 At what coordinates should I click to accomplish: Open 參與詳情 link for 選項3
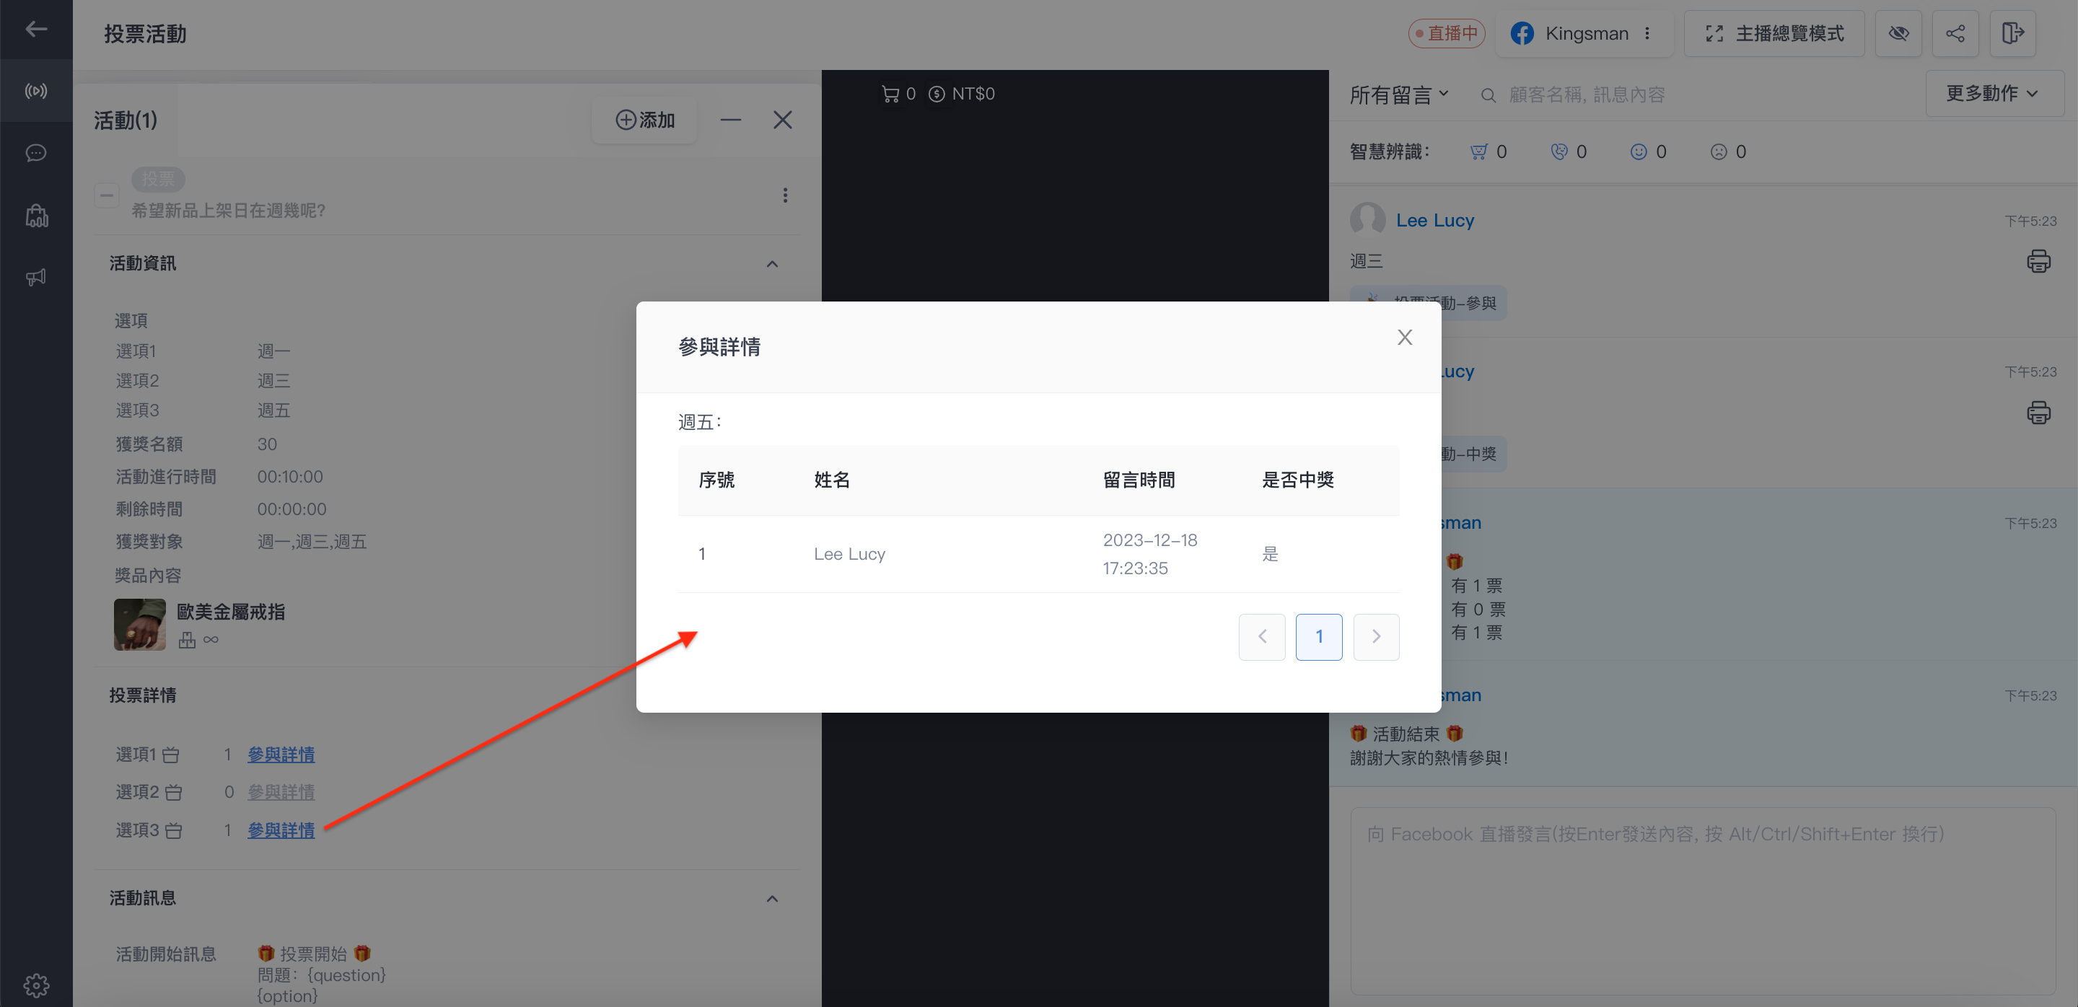[281, 830]
